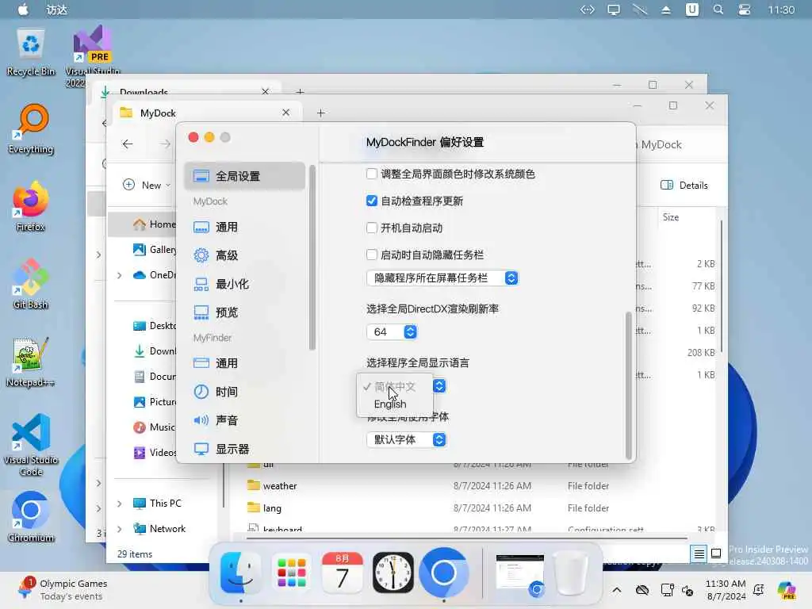812x609 pixels.
Task: Expand This PC tree node
Action: pos(120,504)
